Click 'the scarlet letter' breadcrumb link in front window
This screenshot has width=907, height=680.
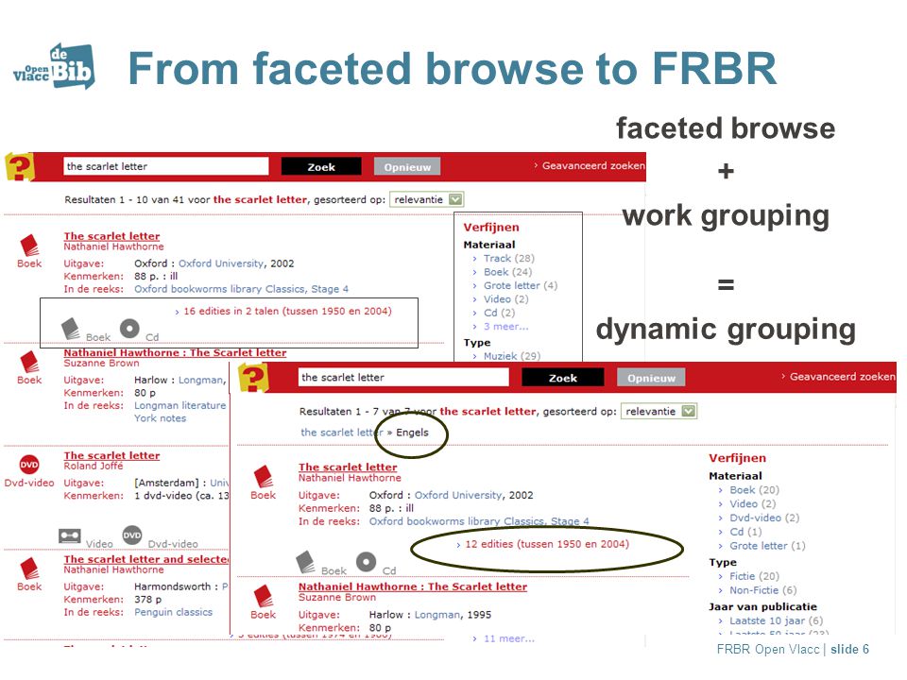342,432
